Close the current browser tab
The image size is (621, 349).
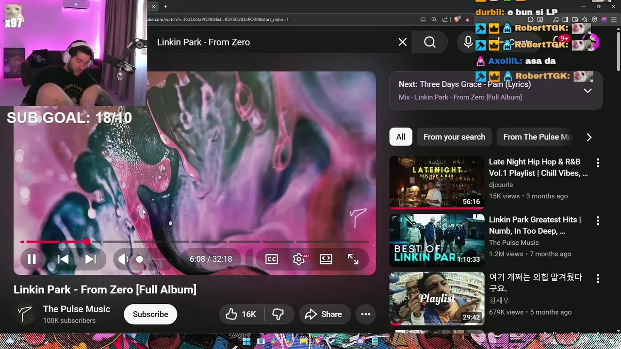(x=153, y=6)
